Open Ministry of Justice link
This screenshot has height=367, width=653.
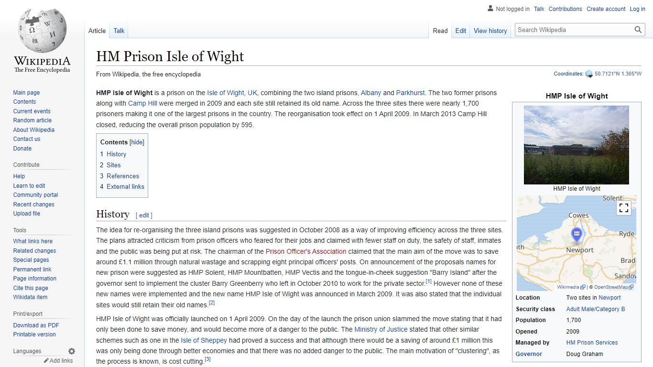381,330
